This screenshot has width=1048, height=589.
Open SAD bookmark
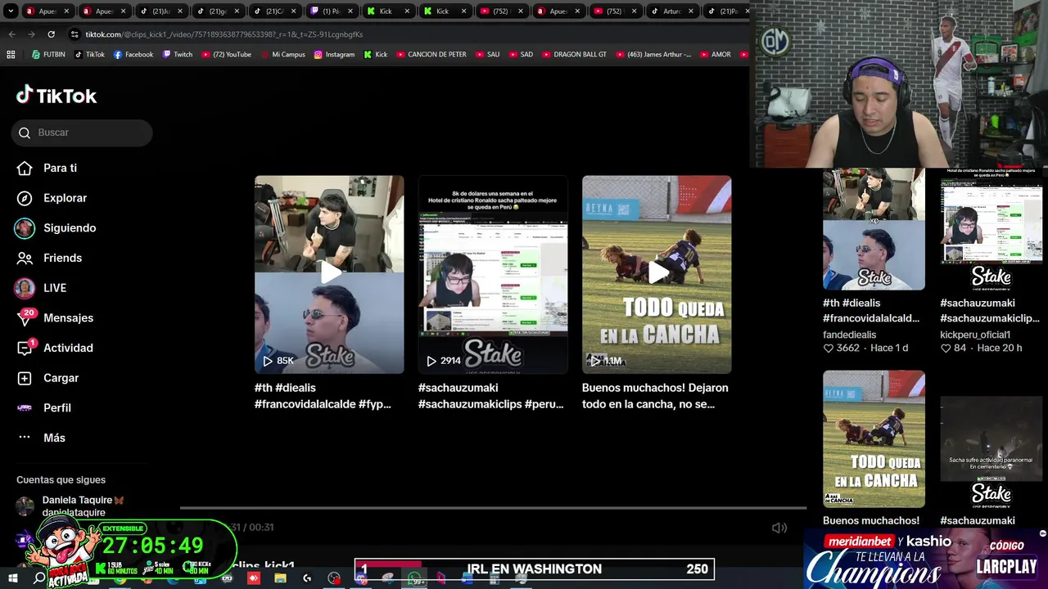pyautogui.click(x=520, y=55)
